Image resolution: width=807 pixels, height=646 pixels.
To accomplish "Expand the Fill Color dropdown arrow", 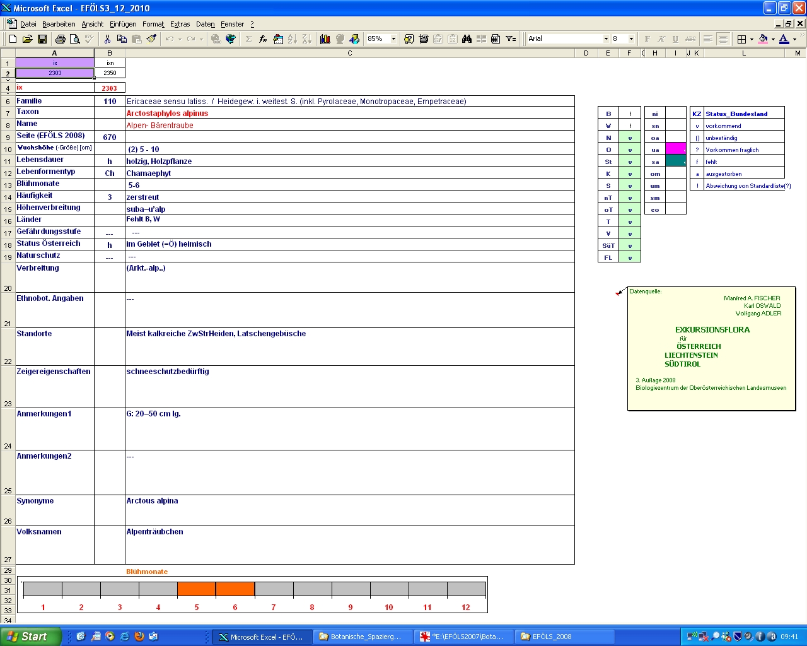I will click(x=773, y=39).
